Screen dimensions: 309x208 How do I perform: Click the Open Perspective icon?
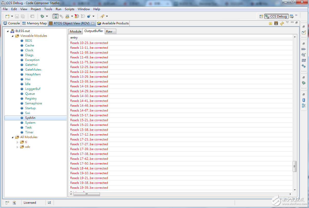261,16
